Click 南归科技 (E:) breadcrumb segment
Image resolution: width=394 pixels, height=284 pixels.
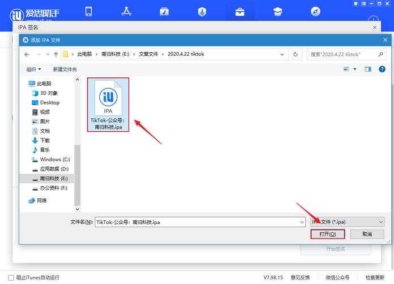[x=115, y=54]
